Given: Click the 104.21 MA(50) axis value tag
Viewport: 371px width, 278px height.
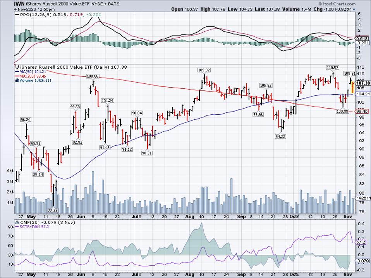Looking at the screenshot, I should (x=364, y=94).
